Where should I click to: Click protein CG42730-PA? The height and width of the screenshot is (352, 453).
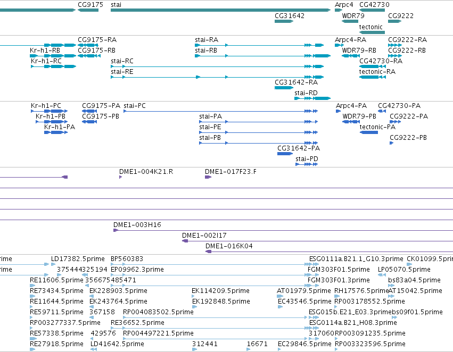pos(382,111)
